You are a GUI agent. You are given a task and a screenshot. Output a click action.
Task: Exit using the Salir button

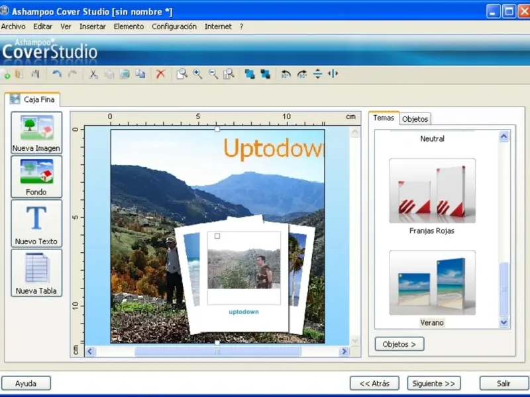tap(503, 384)
